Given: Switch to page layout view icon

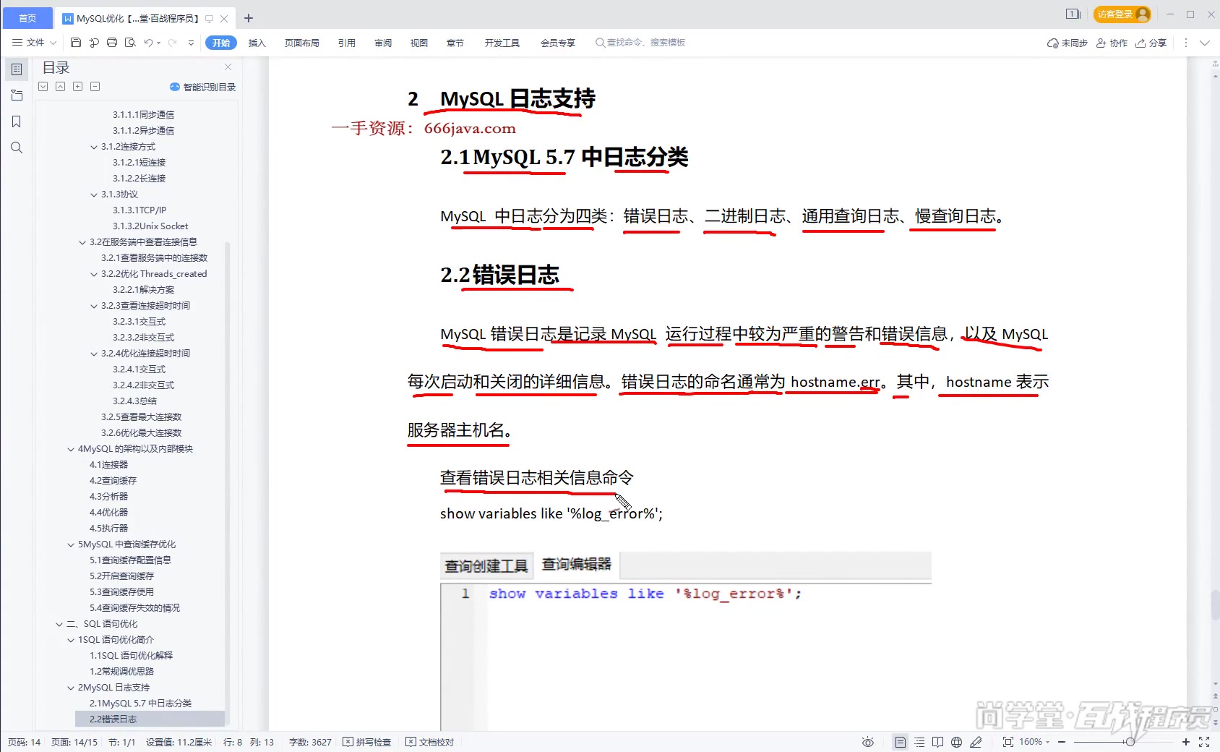Looking at the screenshot, I should point(900,742).
